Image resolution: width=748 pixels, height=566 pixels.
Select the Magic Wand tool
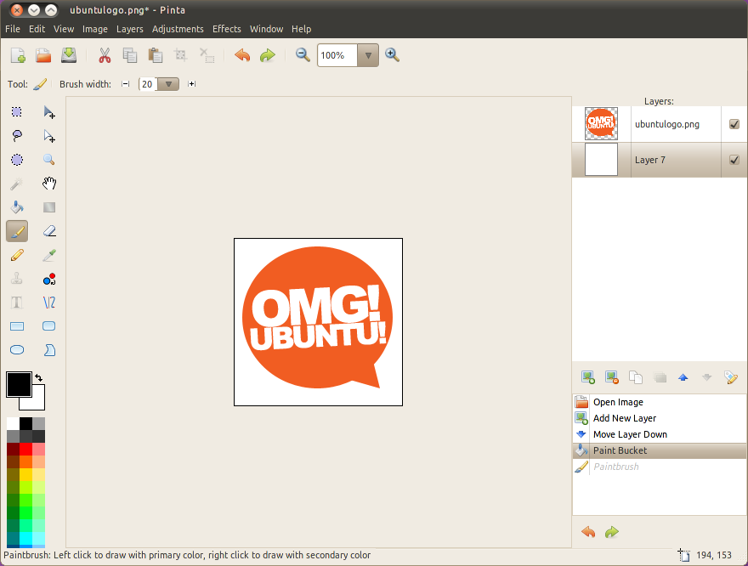16,183
